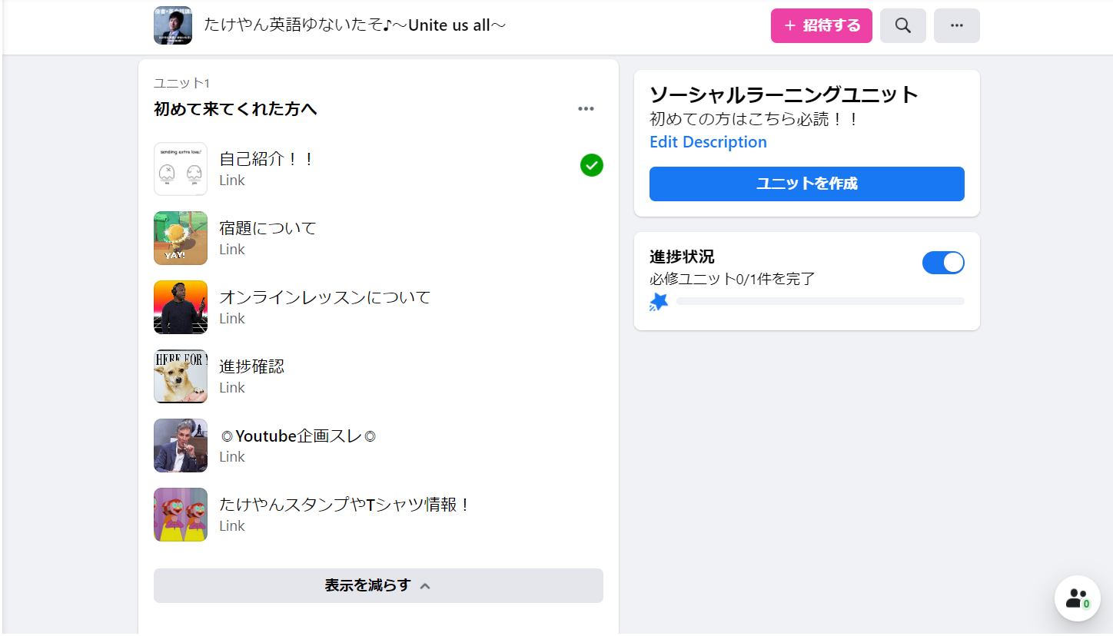Viewport: 1113px width, 636px height.
Task: Click the progress bar under 必修ユニット
Action: tap(820, 301)
